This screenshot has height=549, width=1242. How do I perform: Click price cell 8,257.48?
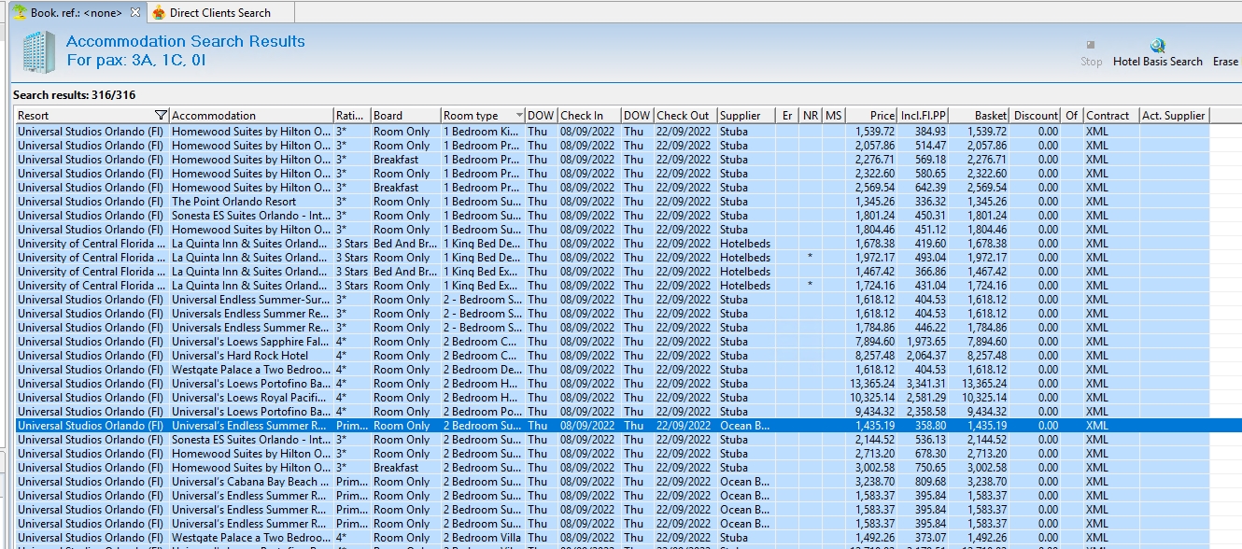click(875, 356)
